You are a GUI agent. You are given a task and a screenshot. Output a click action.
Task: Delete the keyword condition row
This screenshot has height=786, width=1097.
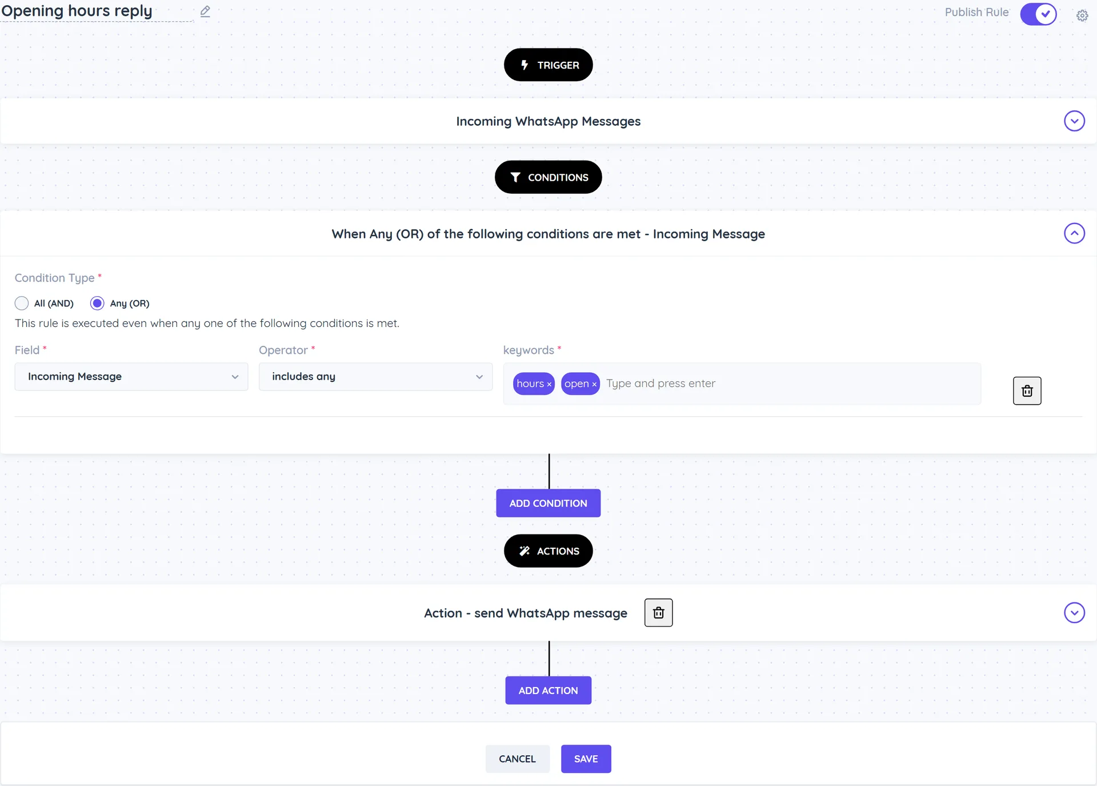[x=1027, y=390]
